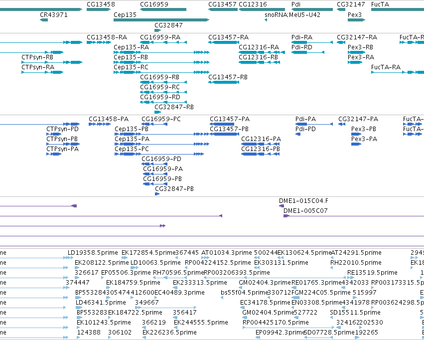Select the CG13458-RA transcript label
424x340 pixels.
click(107, 37)
